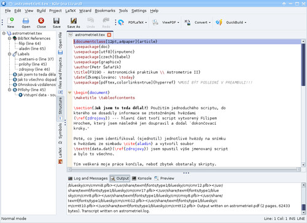The image size is (307, 223).
Task: Select the 'Jak jsem to teda děla' section
Action: coord(34,74)
